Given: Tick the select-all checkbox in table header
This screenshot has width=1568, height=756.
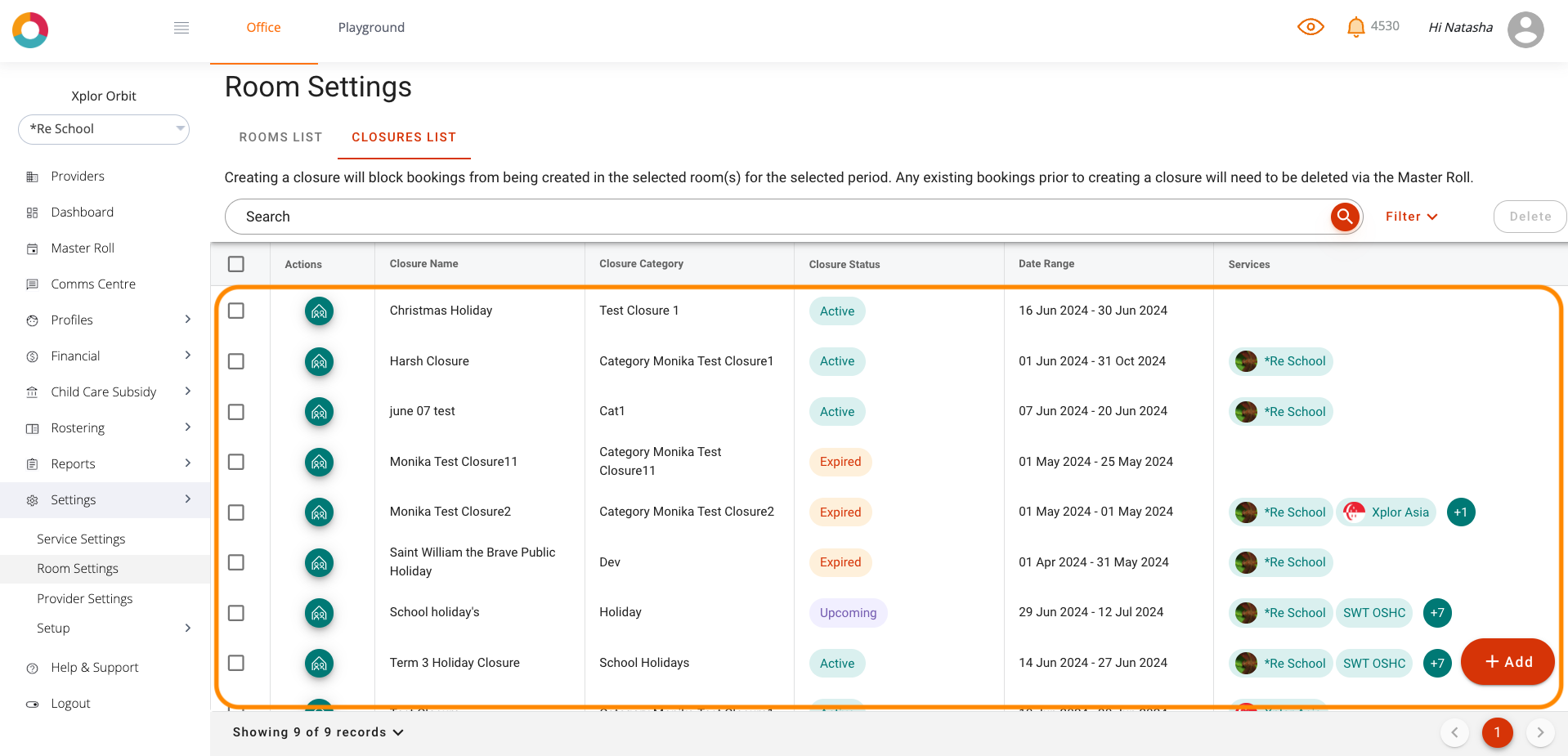Looking at the screenshot, I should [236, 264].
